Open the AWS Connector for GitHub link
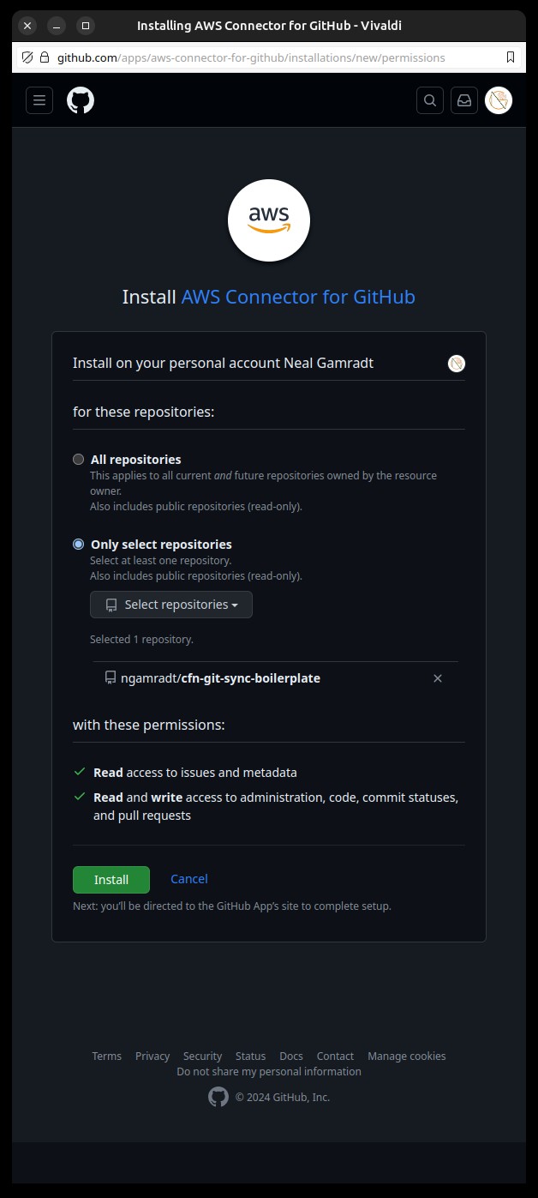The width and height of the screenshot is (538, 1198). (298, 297)
